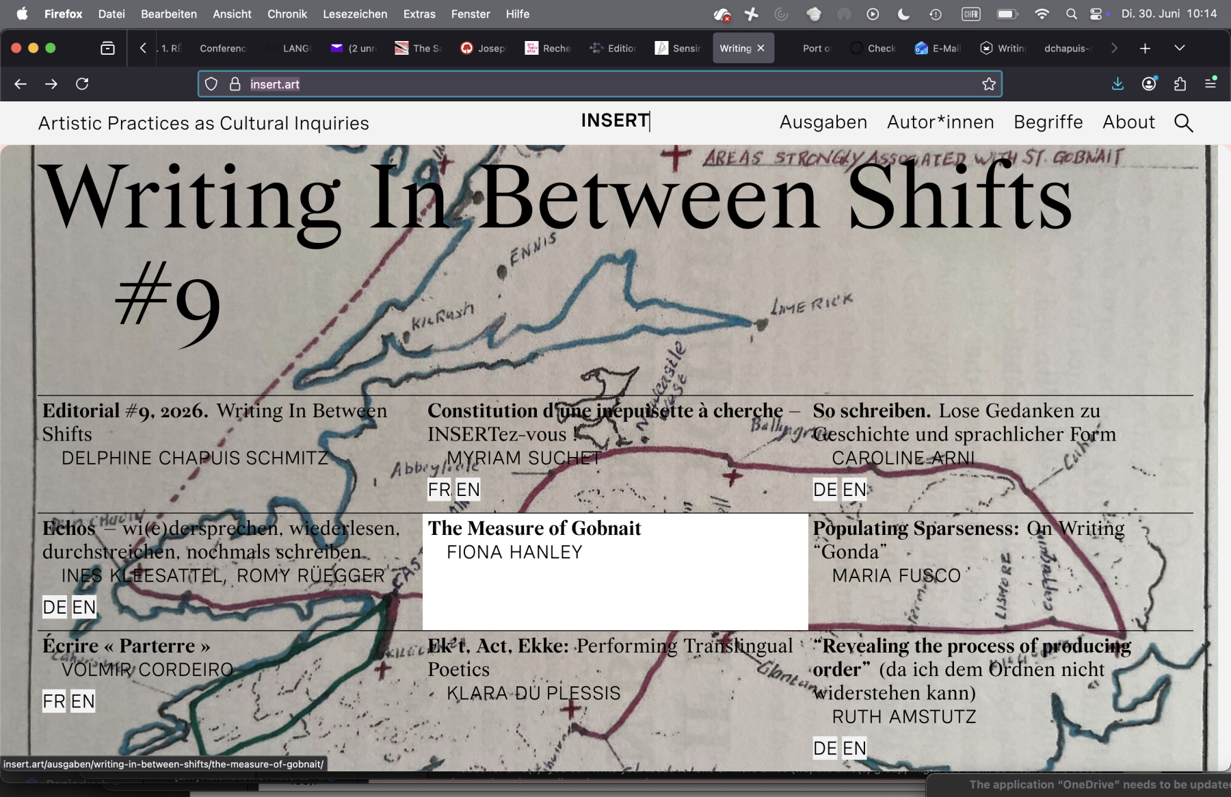This screenshot has height=797, width=1231.
Task: Open the Extras menu
Action: click(419, 14)
